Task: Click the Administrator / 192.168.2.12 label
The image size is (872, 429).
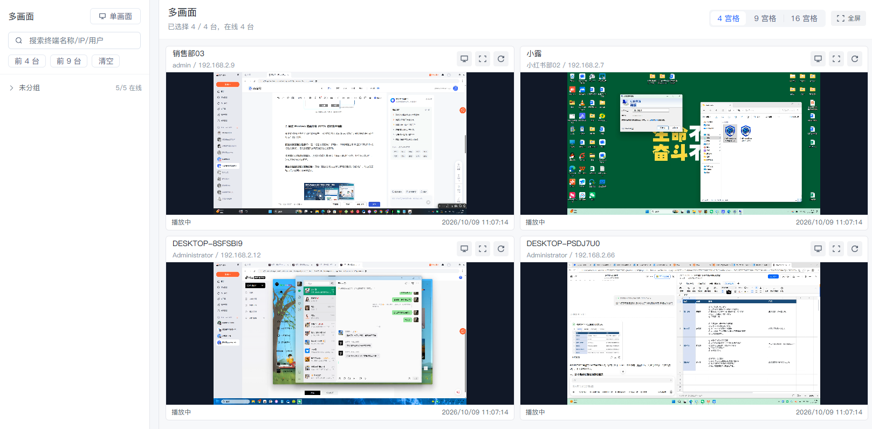Action: 217,255
